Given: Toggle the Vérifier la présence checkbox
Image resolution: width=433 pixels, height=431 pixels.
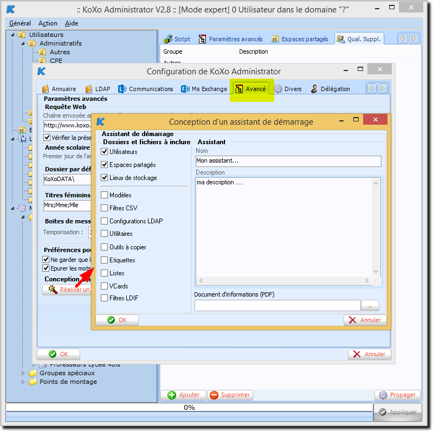Looking at the screenshot, I should [47, 137].
